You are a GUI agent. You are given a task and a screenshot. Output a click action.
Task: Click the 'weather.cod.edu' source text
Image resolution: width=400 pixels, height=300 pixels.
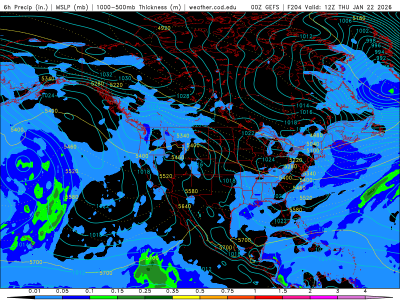(x=212, y=7)
